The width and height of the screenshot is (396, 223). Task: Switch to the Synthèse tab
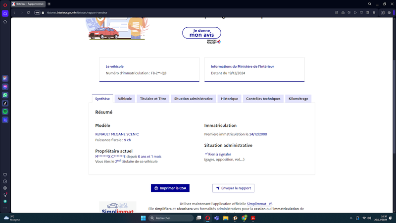(102, 99)
